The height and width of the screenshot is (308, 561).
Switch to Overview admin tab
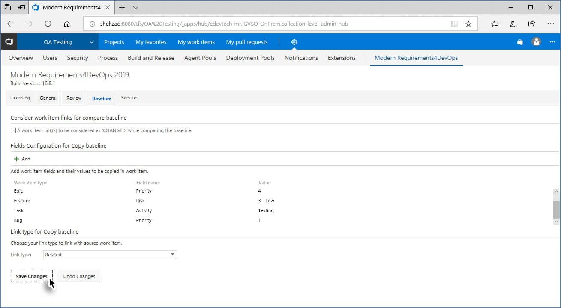coord(21,58)
